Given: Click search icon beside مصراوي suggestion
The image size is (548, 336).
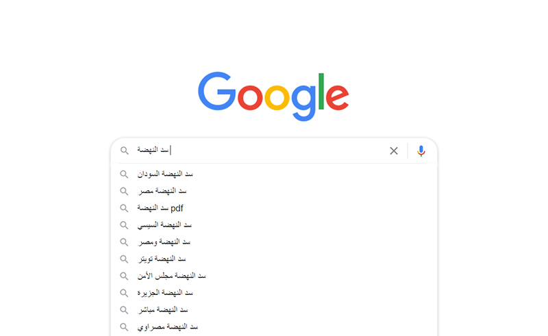Looking at the screenshot, I should pos(124,327).
